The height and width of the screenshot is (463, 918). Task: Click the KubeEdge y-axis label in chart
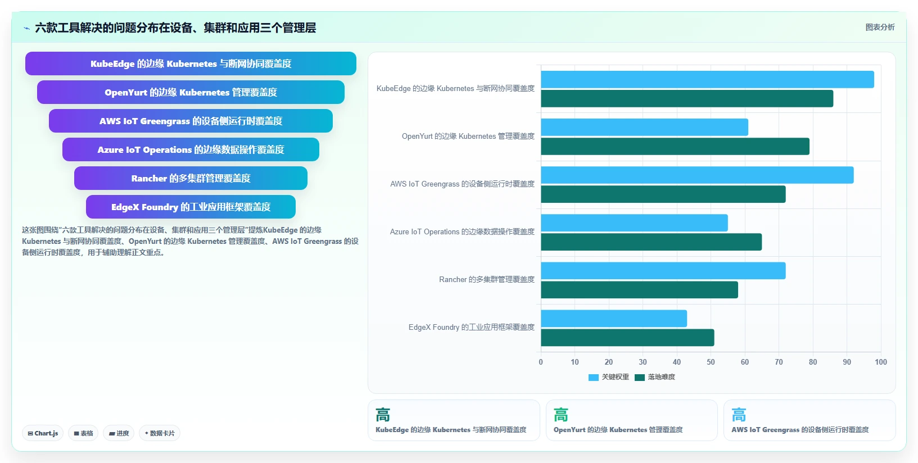455,89
